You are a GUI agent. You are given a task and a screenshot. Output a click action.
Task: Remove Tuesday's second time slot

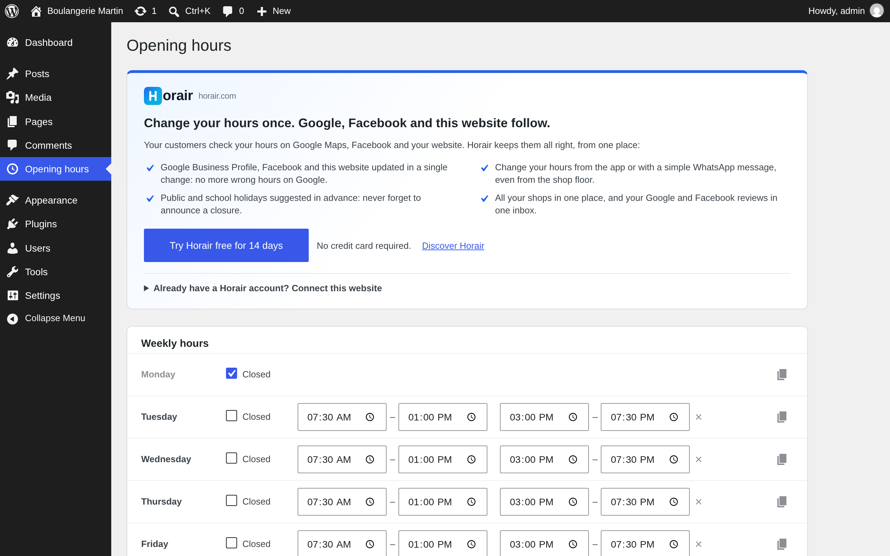(699, 417)
